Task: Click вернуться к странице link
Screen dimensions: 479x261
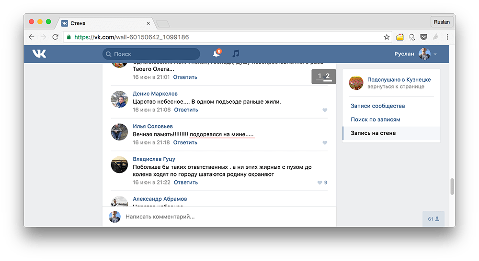Action: 396,87
